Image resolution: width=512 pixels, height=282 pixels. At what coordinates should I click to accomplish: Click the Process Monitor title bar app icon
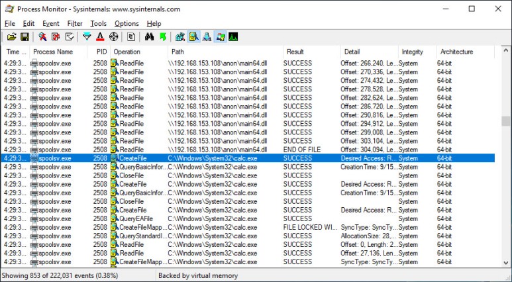[x=9, y=9]
